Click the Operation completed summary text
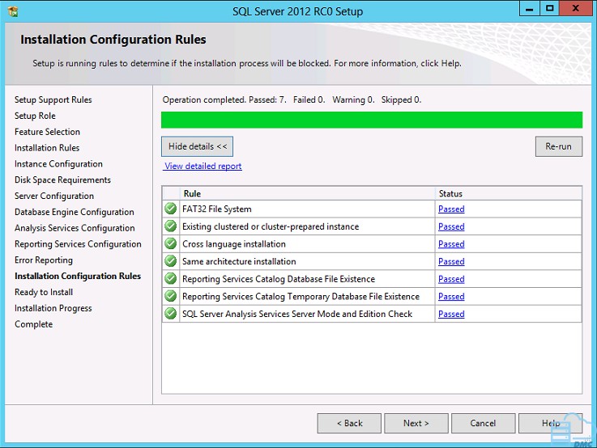Screen dimensions: 597x448 point(292,99)
